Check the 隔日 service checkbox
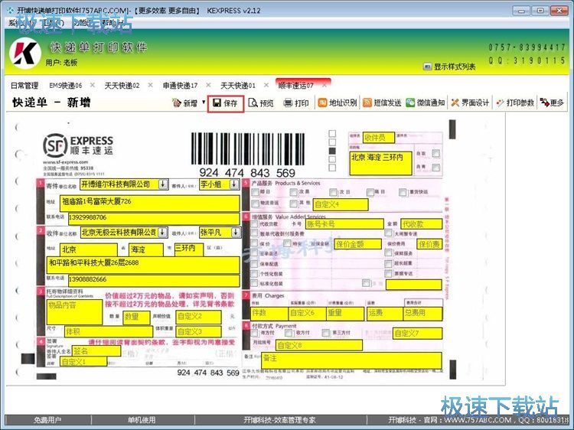This screenshot has height=430, width=574. (370, 192)
